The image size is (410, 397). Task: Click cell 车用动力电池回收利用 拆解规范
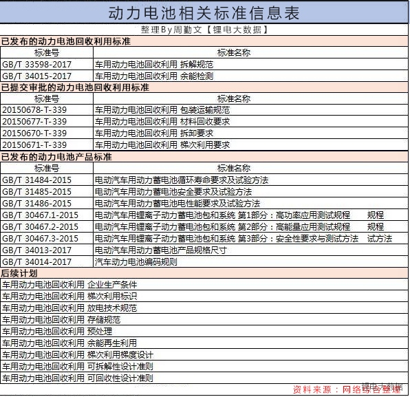[250, 65]
